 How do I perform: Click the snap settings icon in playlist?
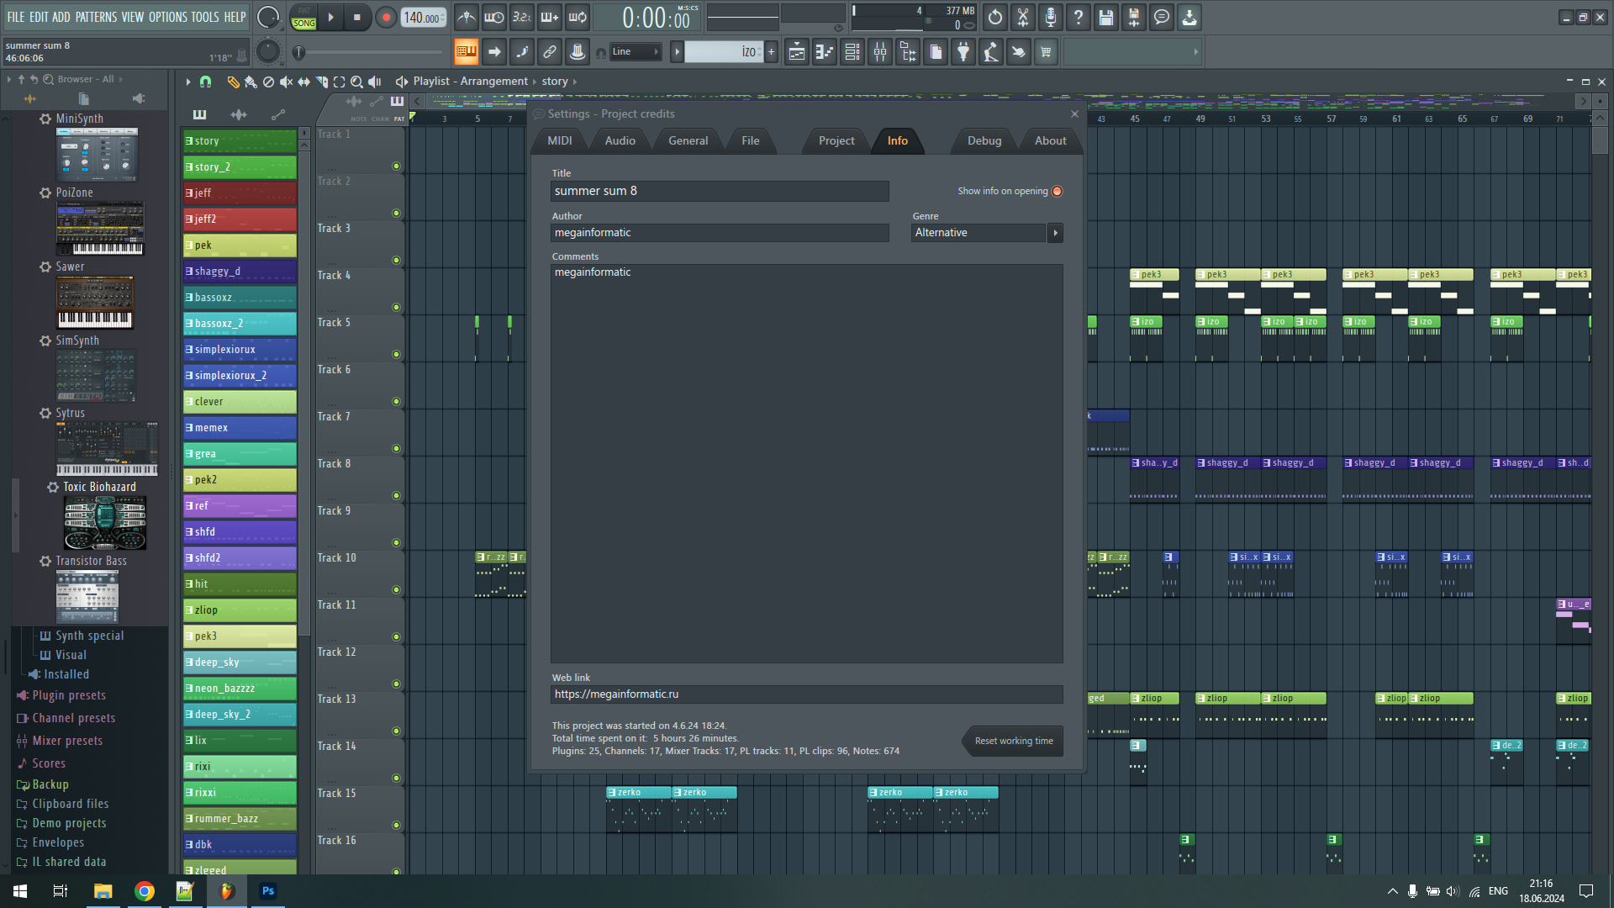coord(205,81)
